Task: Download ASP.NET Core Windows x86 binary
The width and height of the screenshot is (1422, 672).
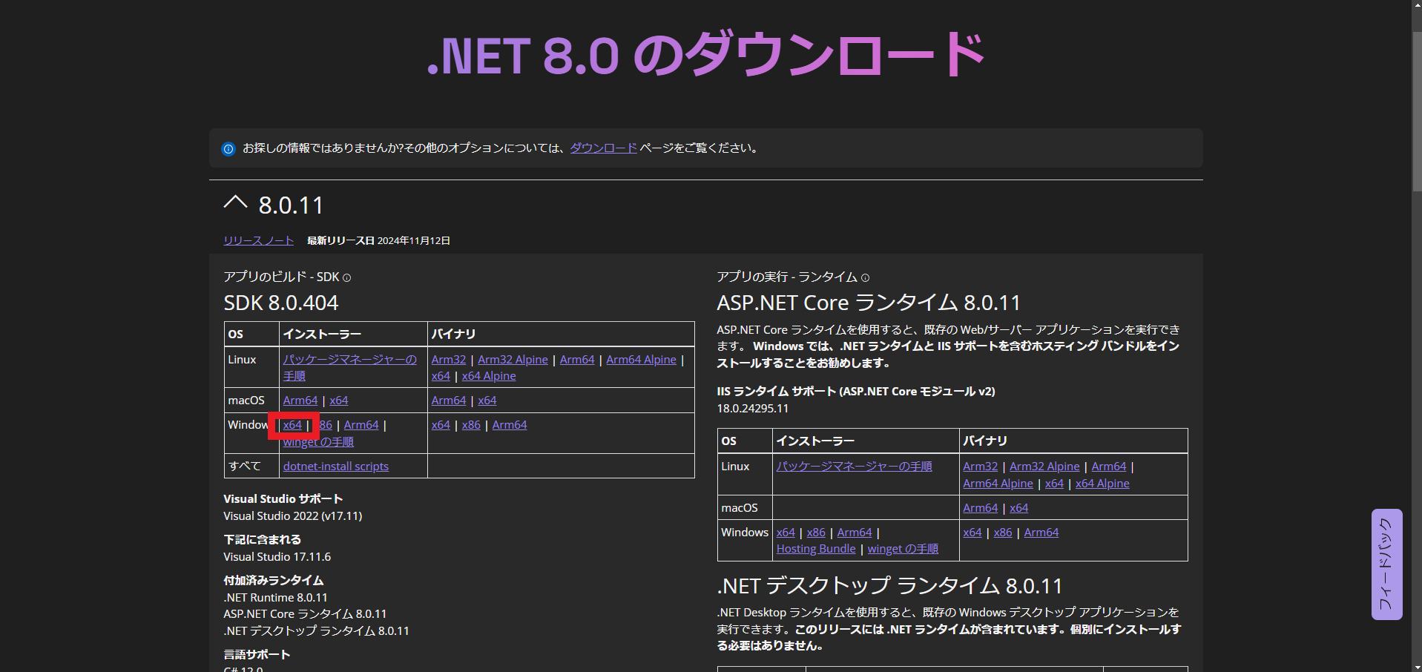Action: coord(1003,532)
